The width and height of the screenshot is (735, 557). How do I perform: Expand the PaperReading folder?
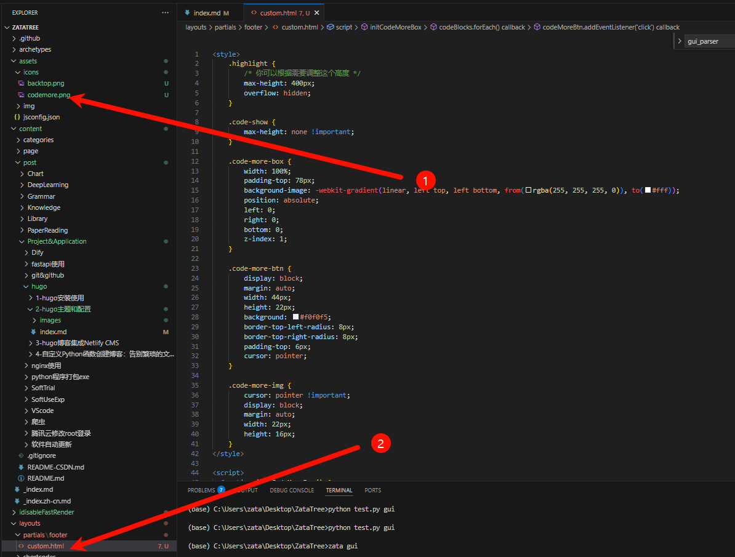(23, 230)
